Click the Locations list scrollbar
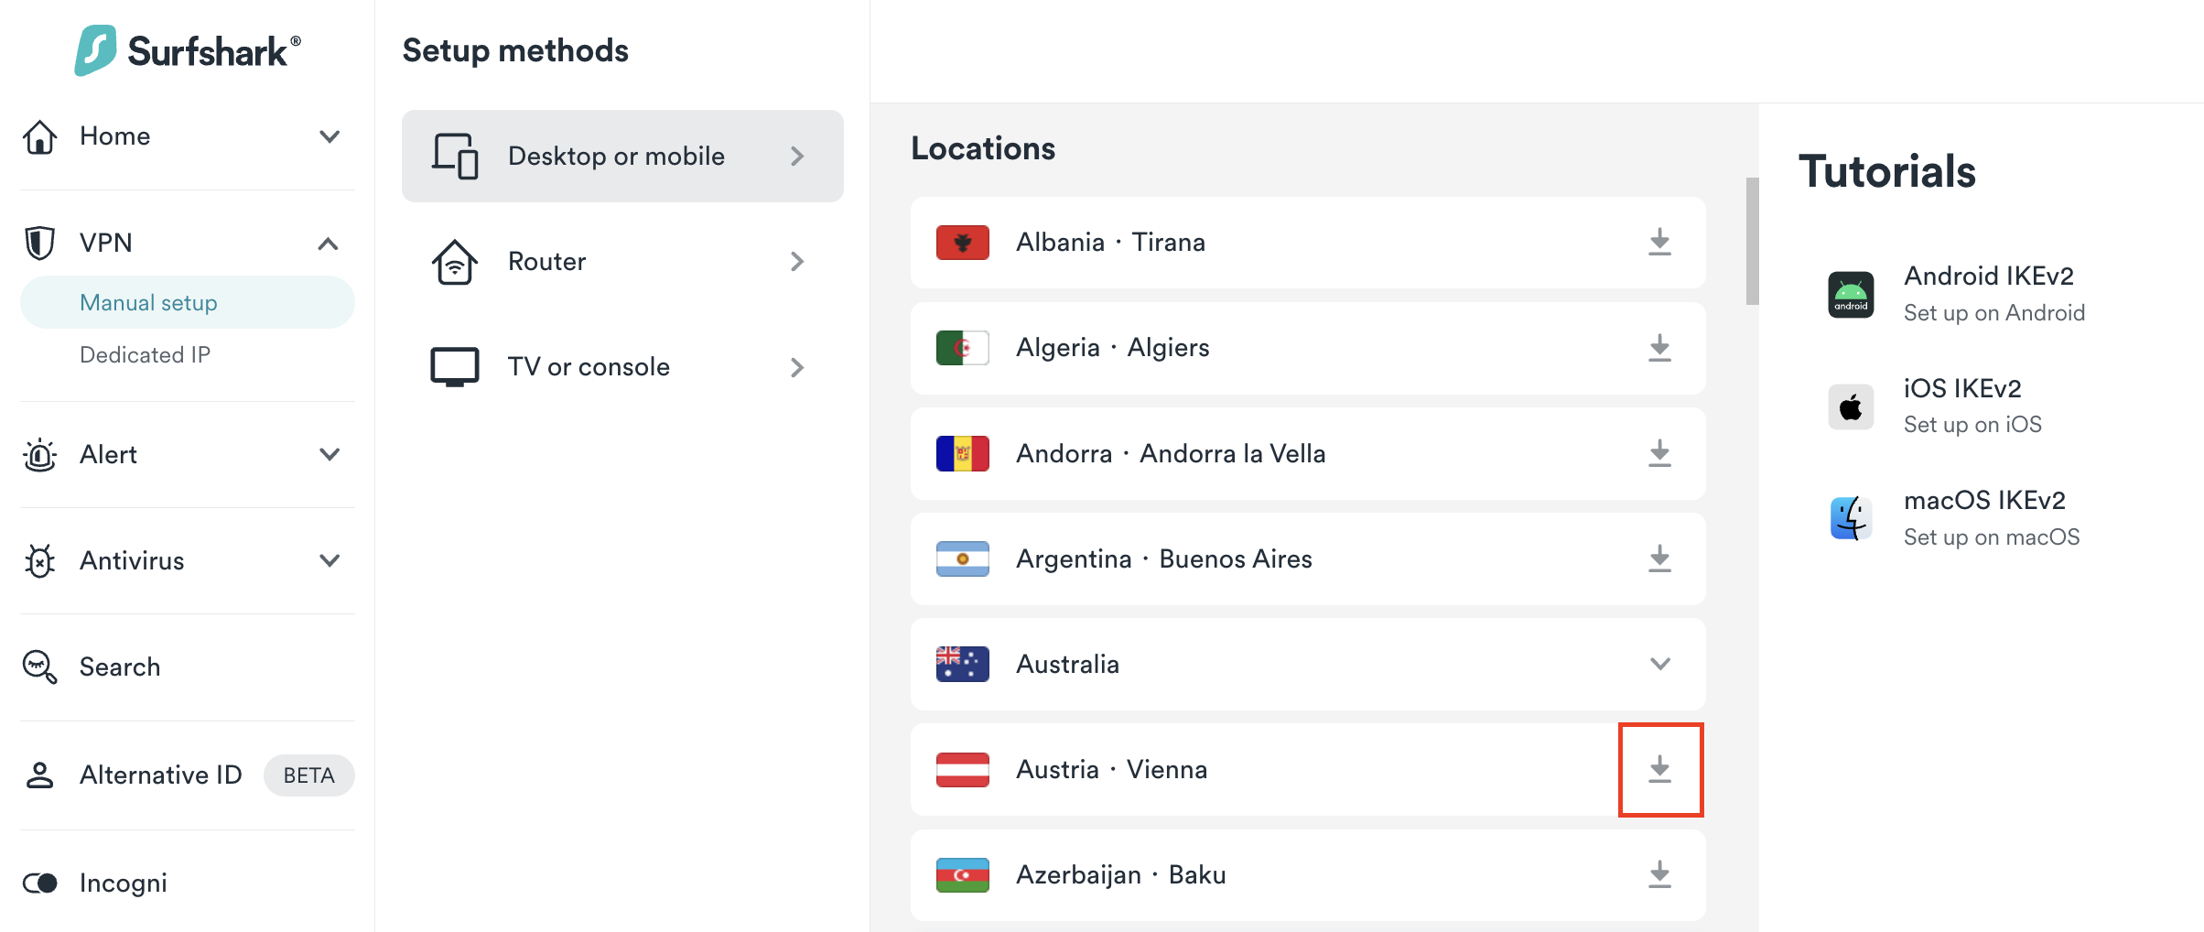The width and height of the screenshot is (2204, 932). point(1752,241)
